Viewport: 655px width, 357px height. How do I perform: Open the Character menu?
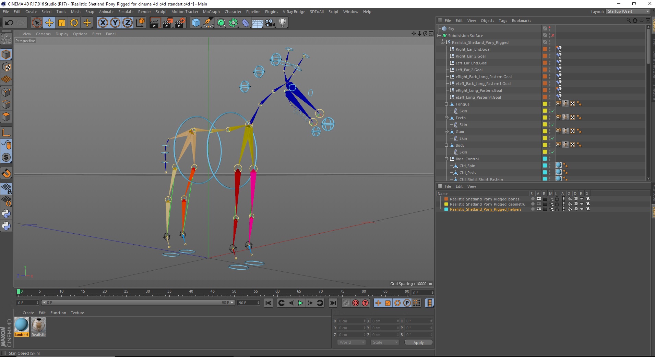point(233,12)
